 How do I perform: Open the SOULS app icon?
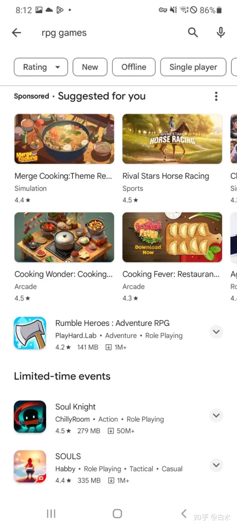(x=30, y=466)
